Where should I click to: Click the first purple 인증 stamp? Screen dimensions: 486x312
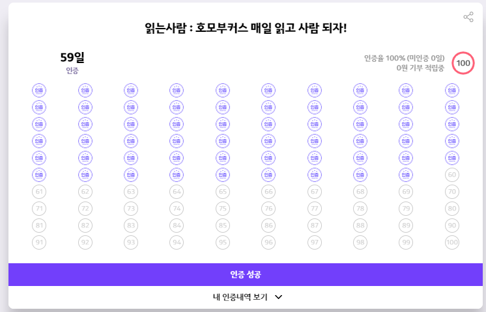coord(39,90)
